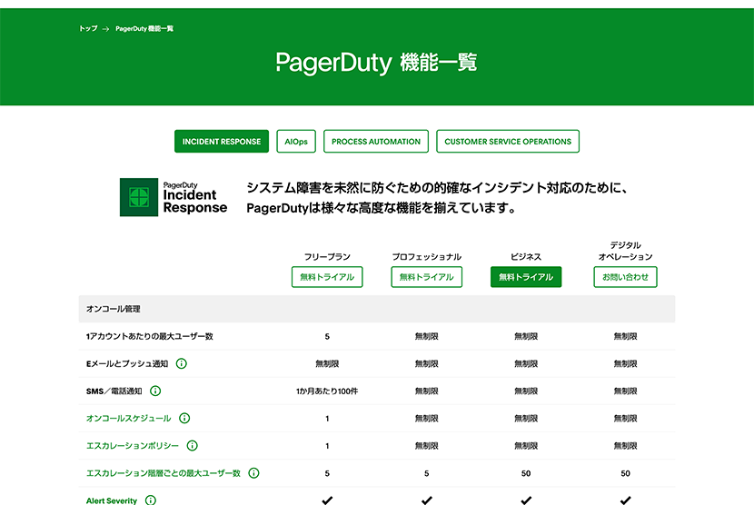Go to トップ breadcrumb link

(x=88, y=29)
